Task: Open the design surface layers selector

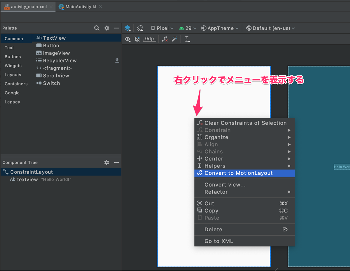Action: (x=127, y=28)
